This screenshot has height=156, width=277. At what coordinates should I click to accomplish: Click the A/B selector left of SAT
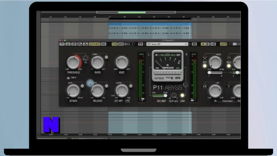pos(205,86)
